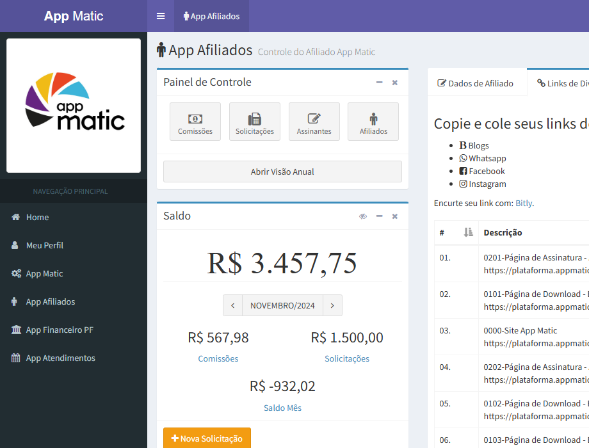Toggle balance visibility with the eye icon
The image size is (589, 448).
click(362, 216)
